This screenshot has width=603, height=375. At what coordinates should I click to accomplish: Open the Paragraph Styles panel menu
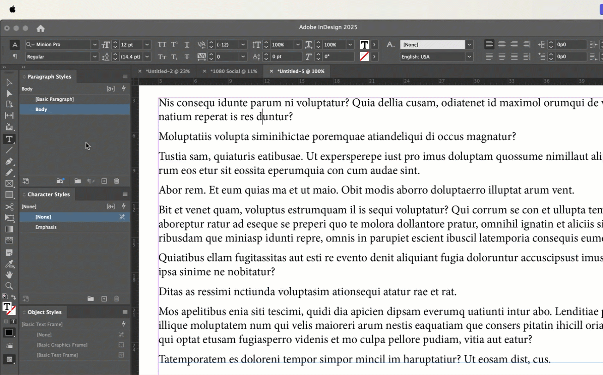125,77
